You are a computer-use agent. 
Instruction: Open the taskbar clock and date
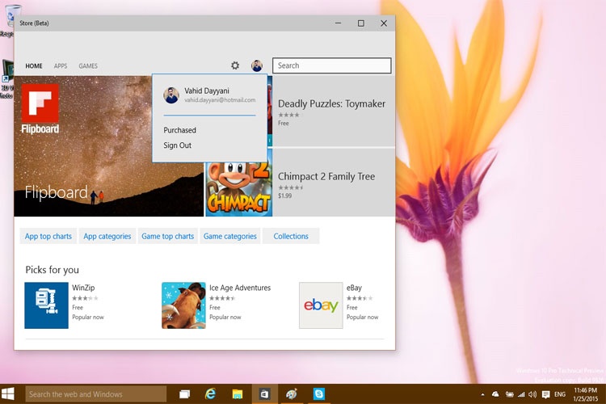pyautogui.click(x=585, y=394)
